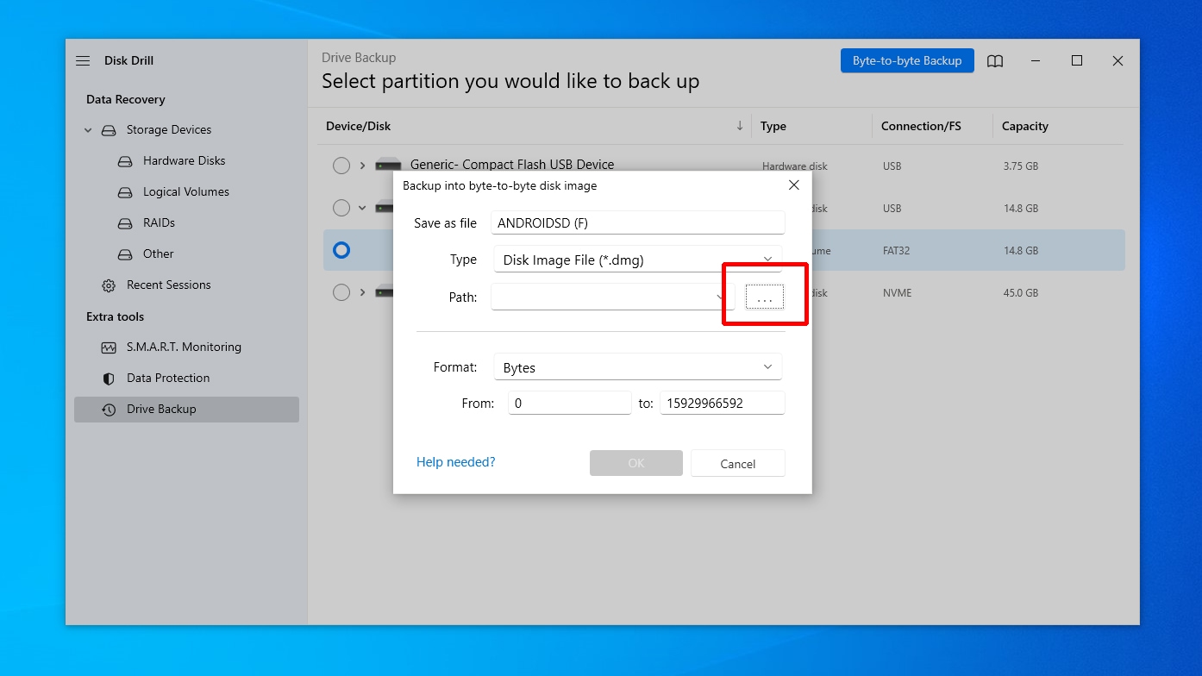Image resolution: width=1202 pixels, height=676 pixels.
Task: Click the S.M.A.R.T. Monitoring chart icon
Action: (x=109, y=347)
